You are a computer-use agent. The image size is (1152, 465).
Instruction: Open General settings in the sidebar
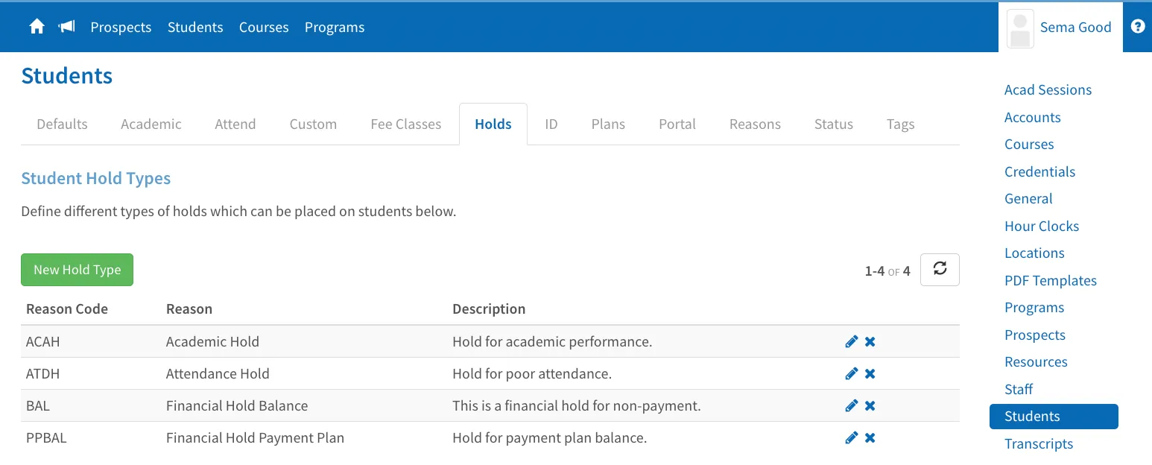1028,198
